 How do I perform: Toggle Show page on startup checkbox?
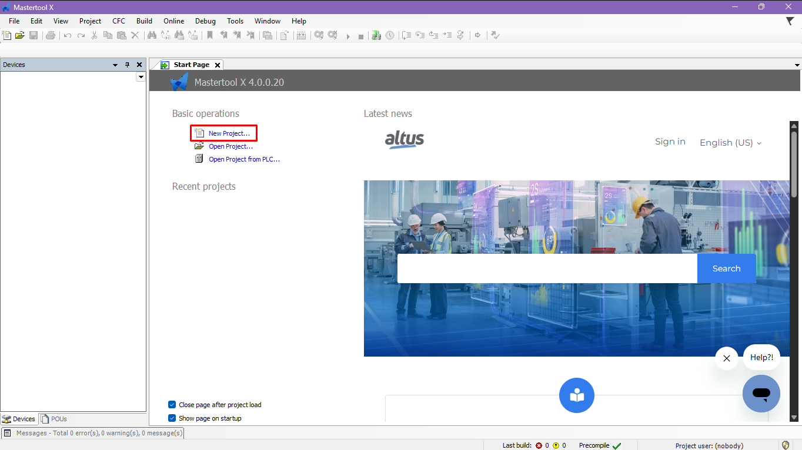(x=172, y=418)
